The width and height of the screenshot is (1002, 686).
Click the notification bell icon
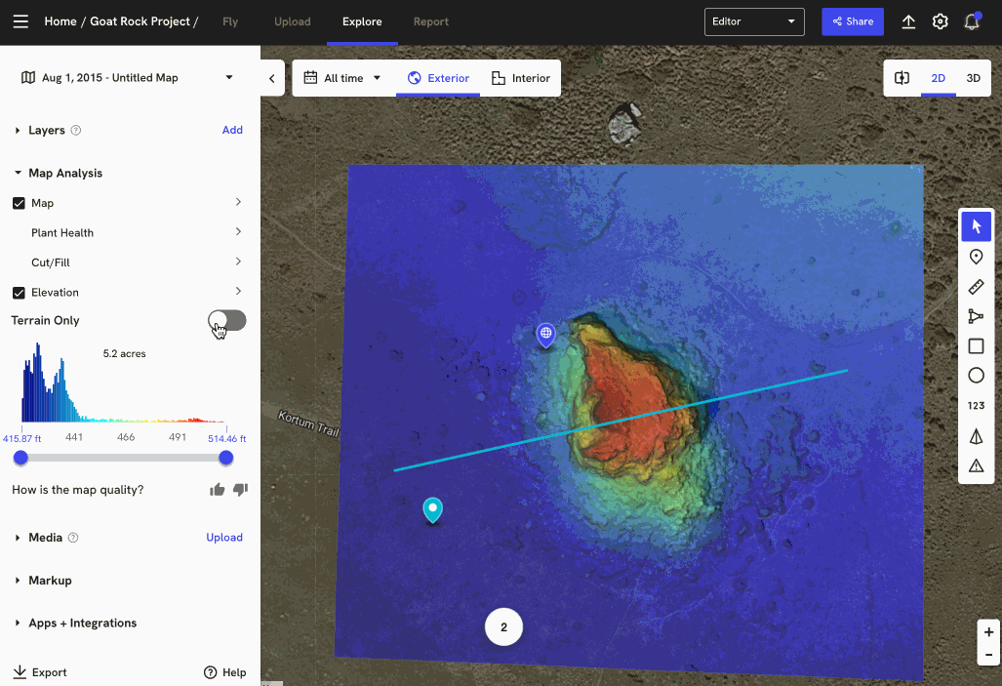(971, 21)
